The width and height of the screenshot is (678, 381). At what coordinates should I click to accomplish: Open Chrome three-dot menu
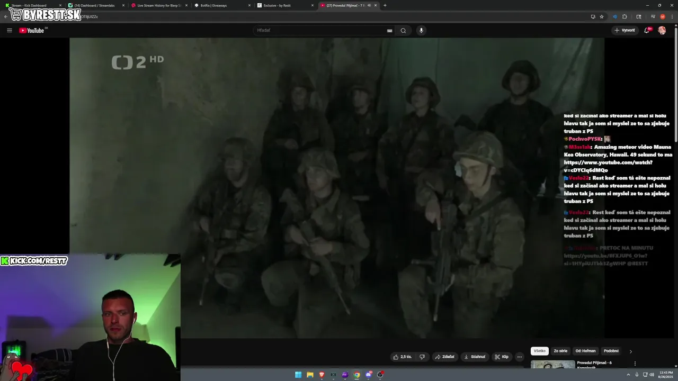(671, 16)
